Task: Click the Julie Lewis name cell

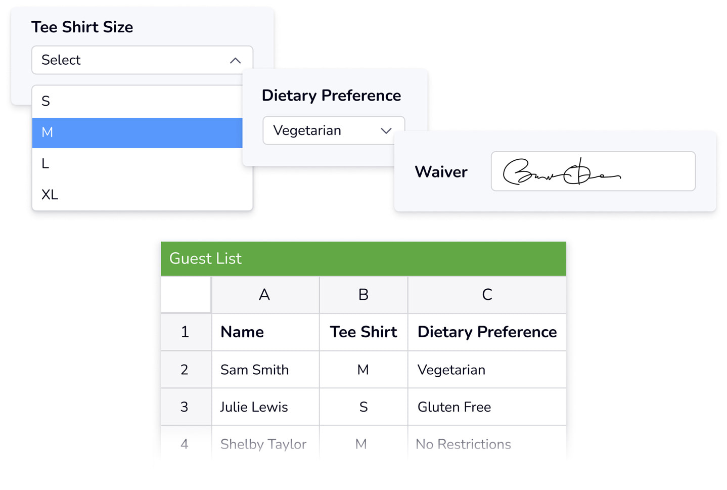Action: 265,407
